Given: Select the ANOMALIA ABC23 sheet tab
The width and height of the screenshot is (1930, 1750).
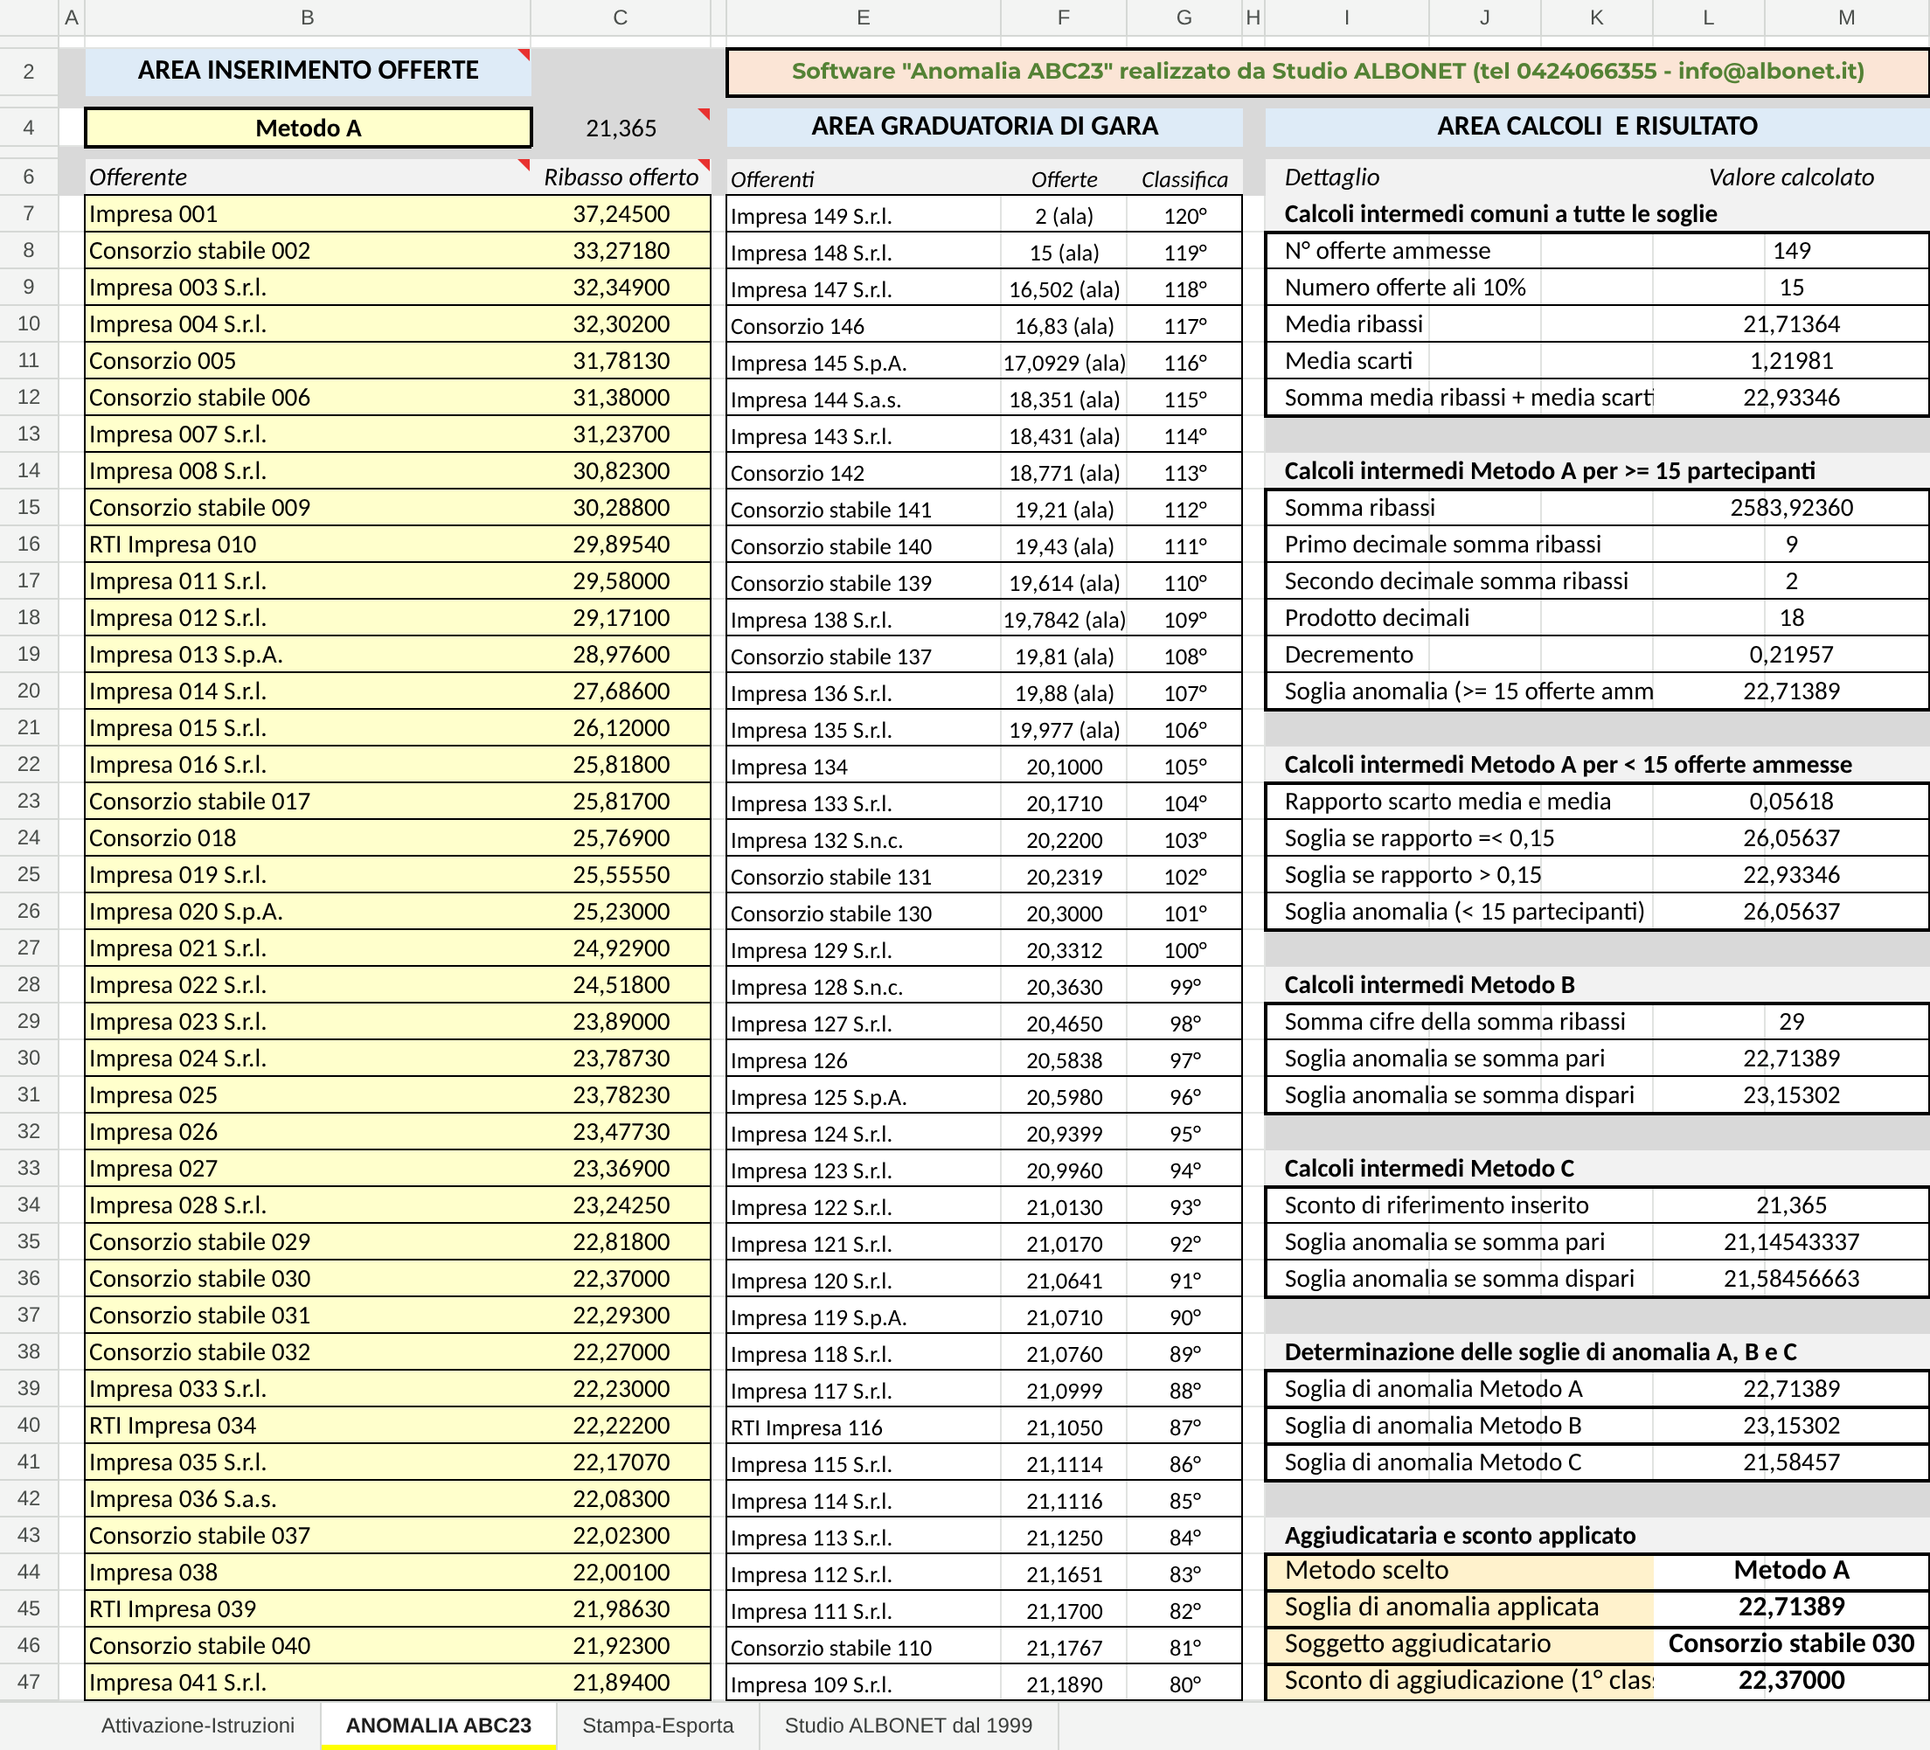Looking at the screenshot, I should pos(439,1726).
